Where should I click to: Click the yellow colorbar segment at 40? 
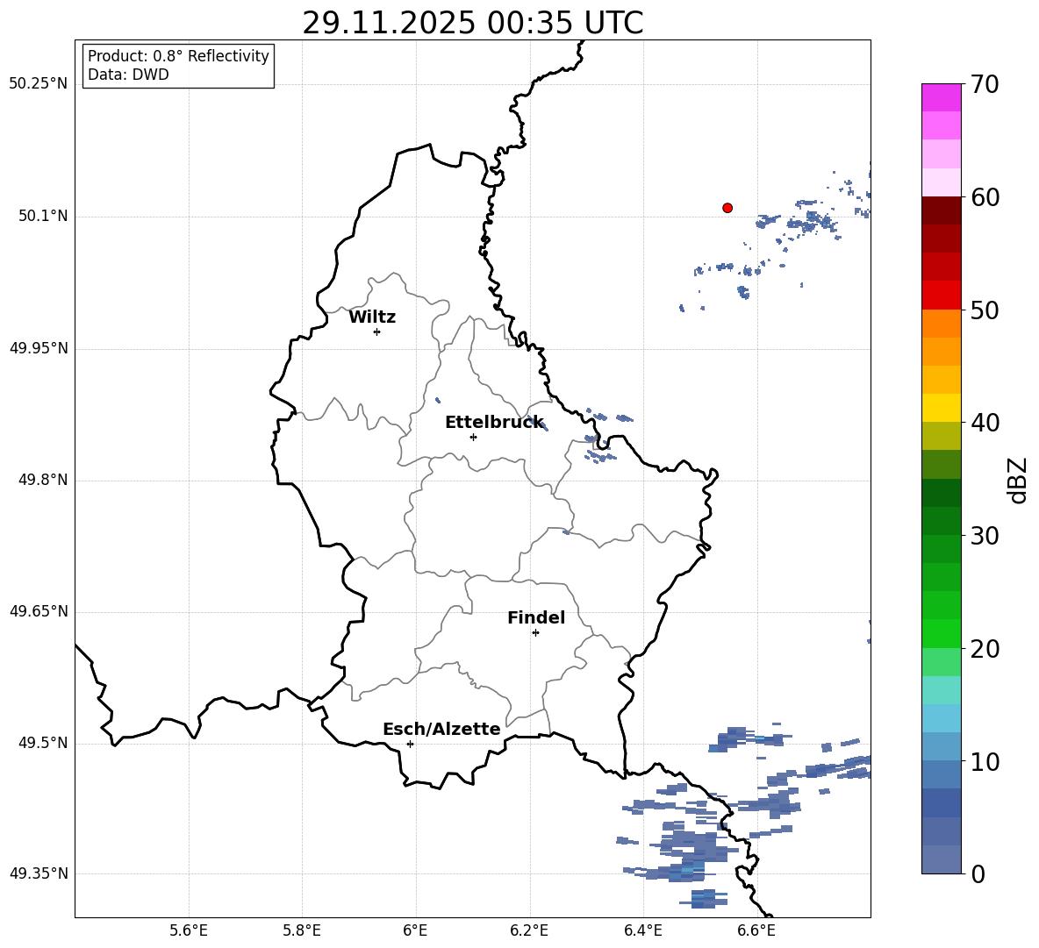click(941, 408)
